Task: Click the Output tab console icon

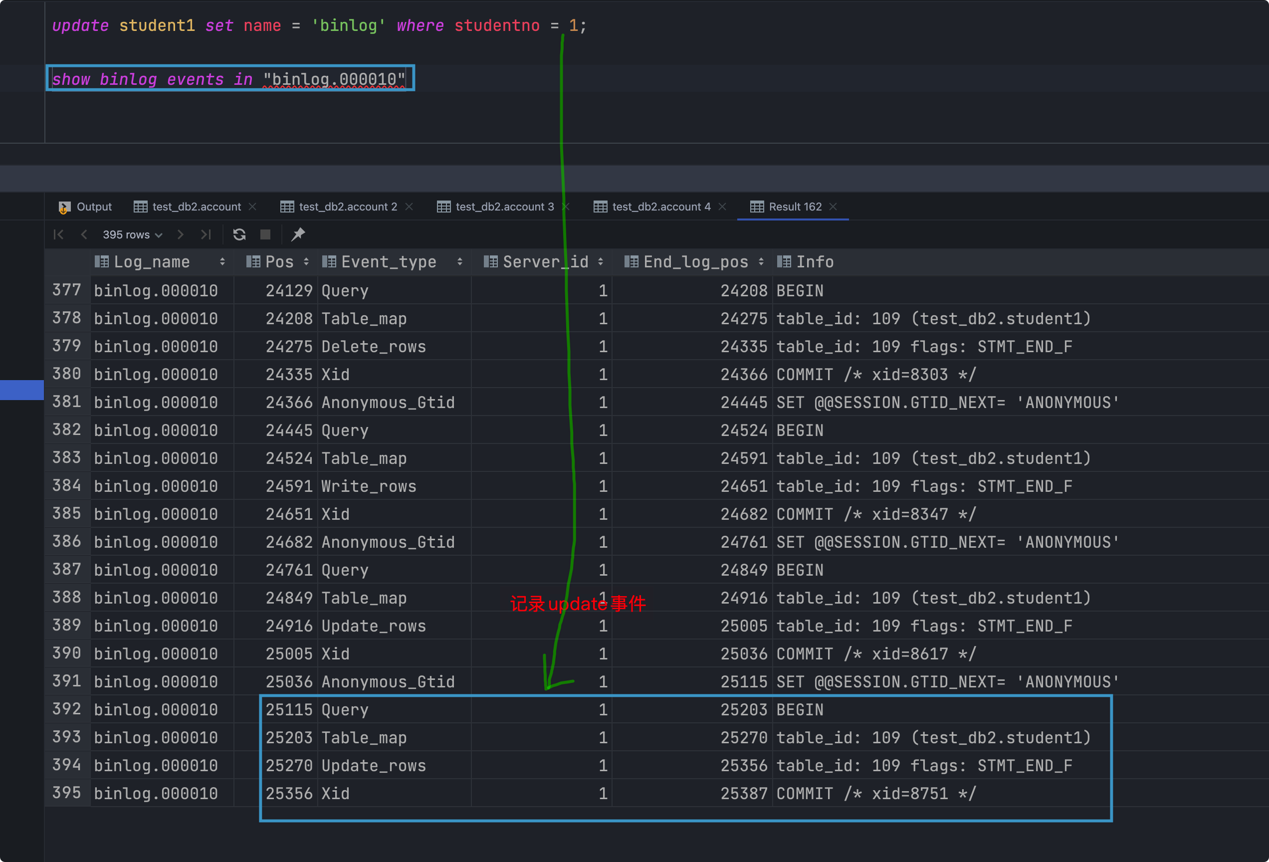Action: (x=64, y=207)
